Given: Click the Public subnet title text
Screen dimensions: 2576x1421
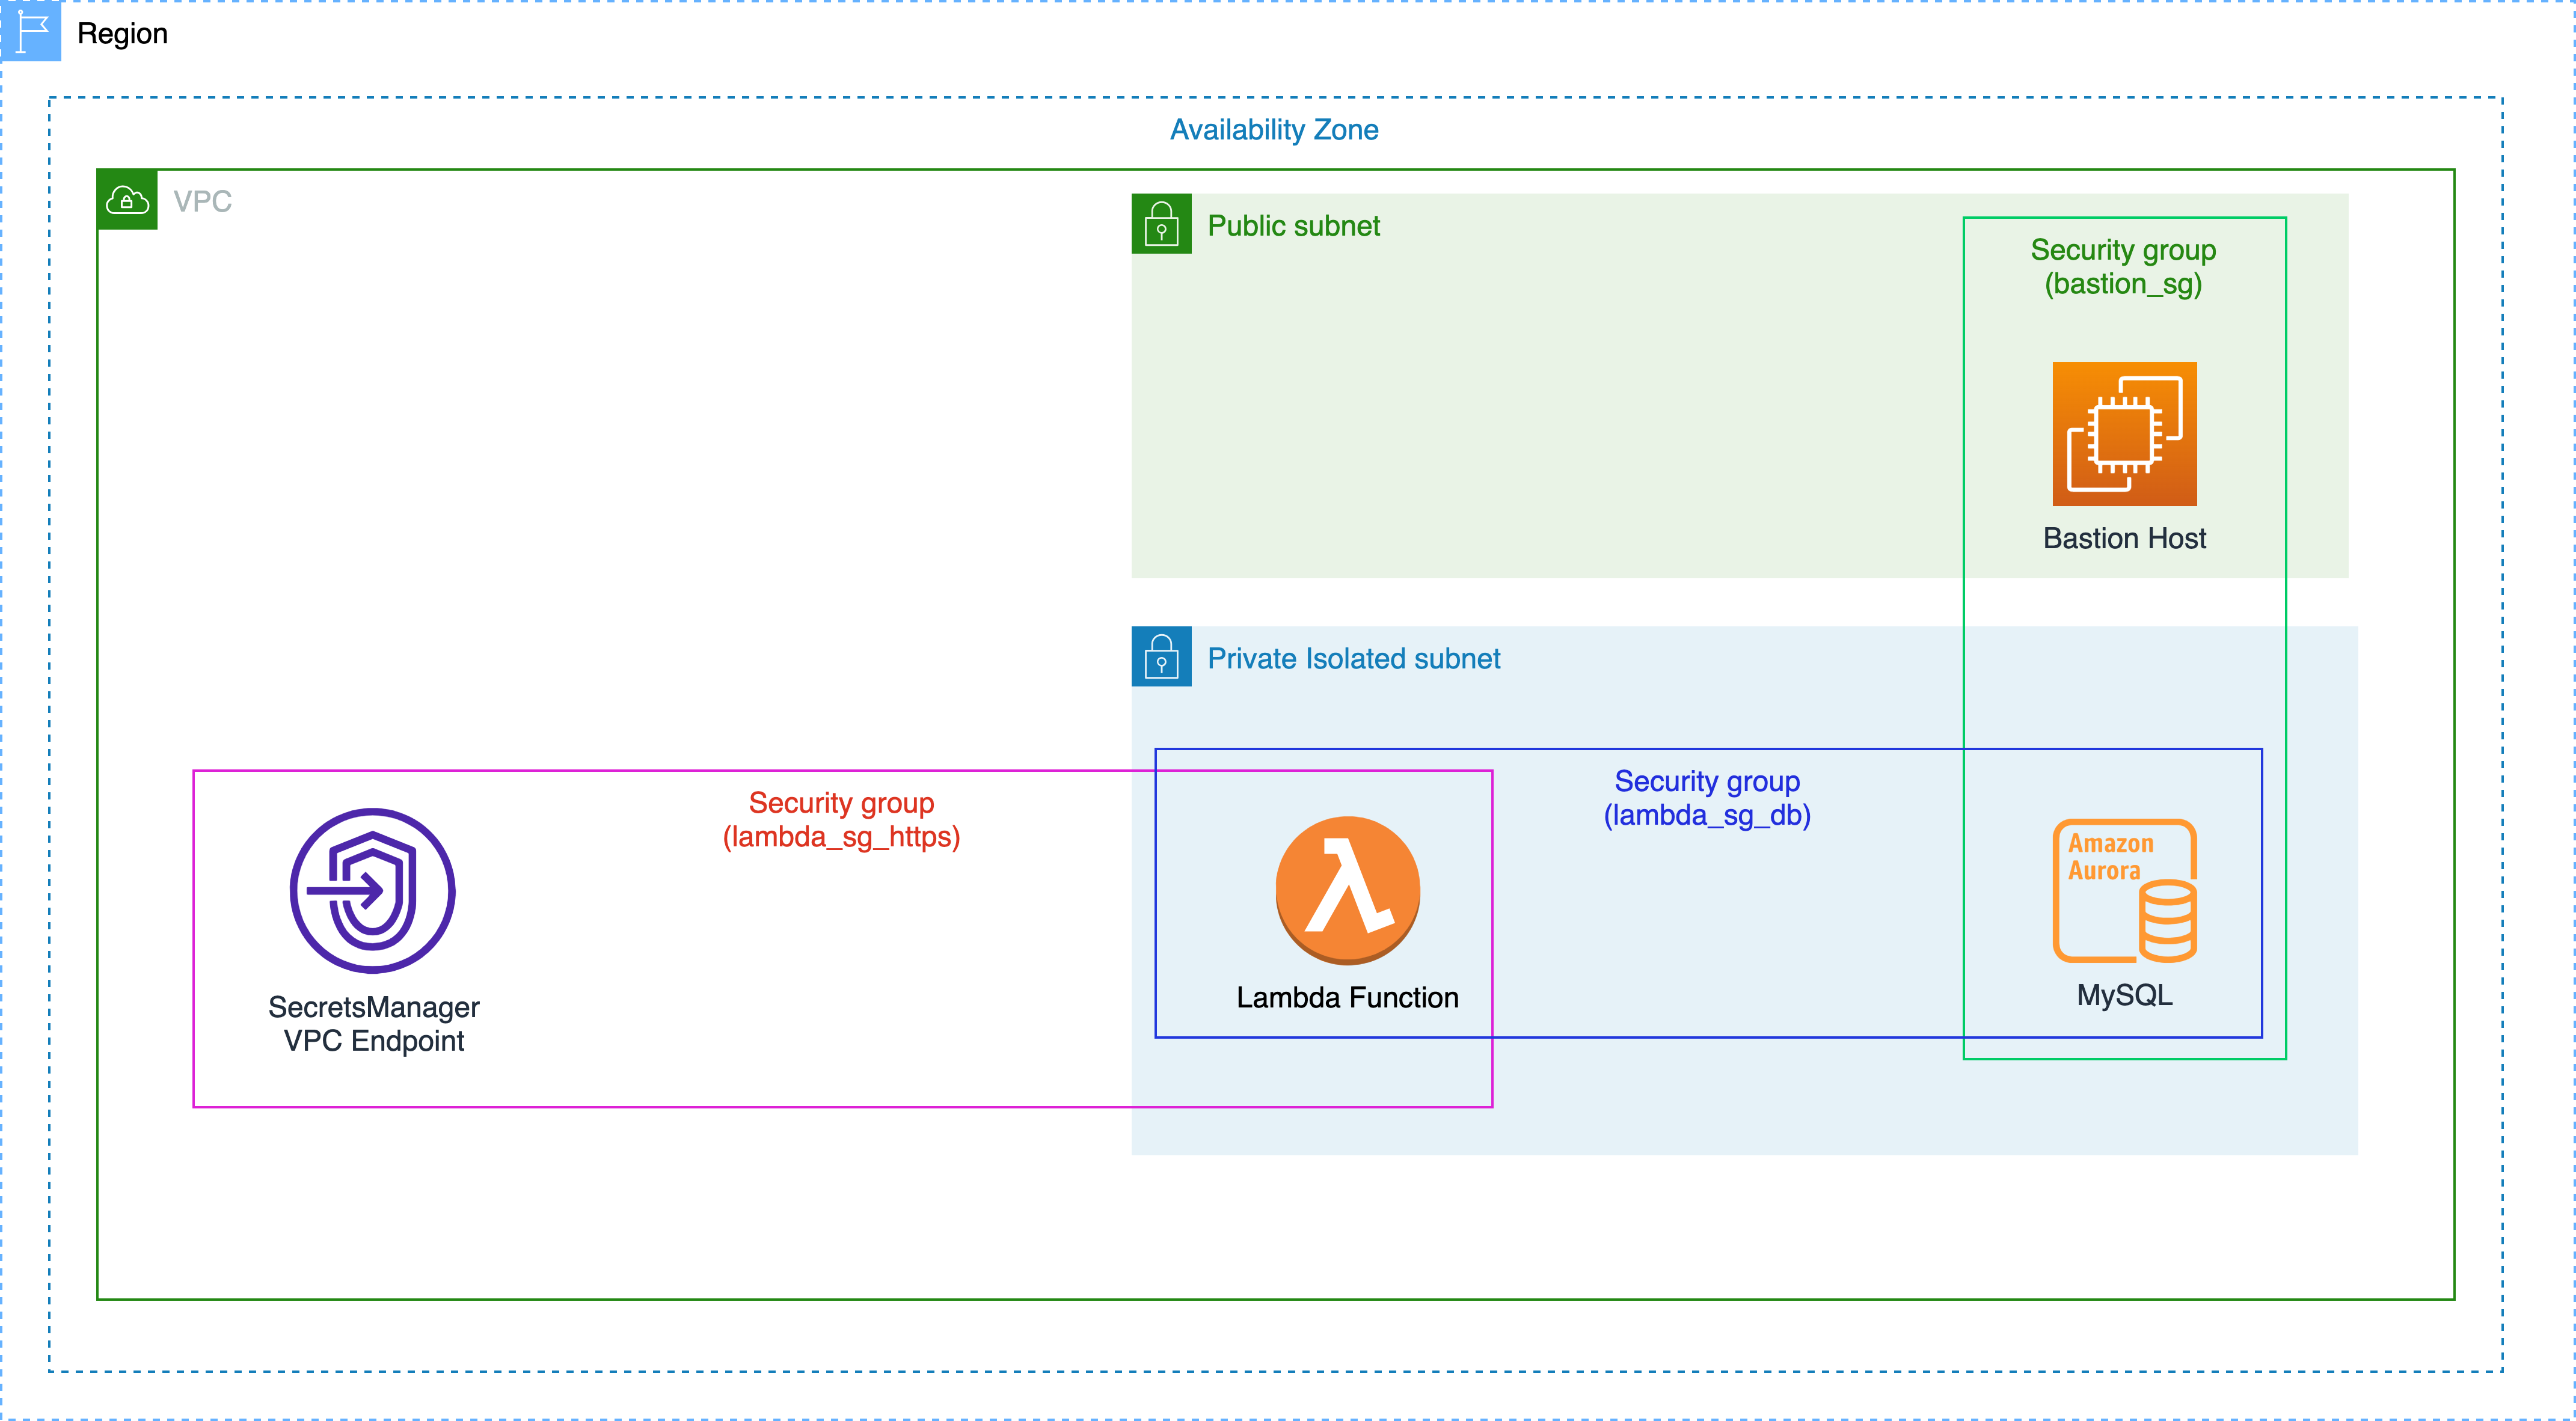Looking at the screenshot, I should (x=1293, y=226).
